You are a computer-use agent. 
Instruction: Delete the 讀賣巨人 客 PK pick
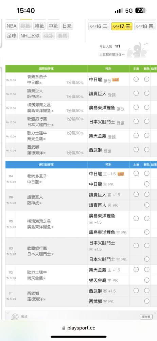(x=147, y=205)
